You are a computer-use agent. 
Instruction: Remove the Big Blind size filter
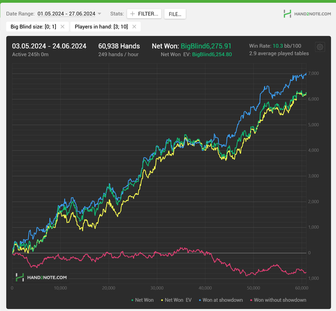[62, 26]
